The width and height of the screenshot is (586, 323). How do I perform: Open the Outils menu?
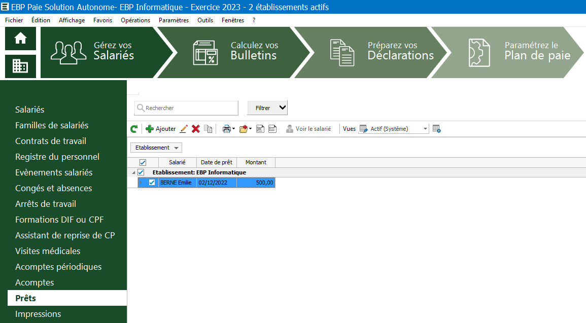click(x=205, y=20)
